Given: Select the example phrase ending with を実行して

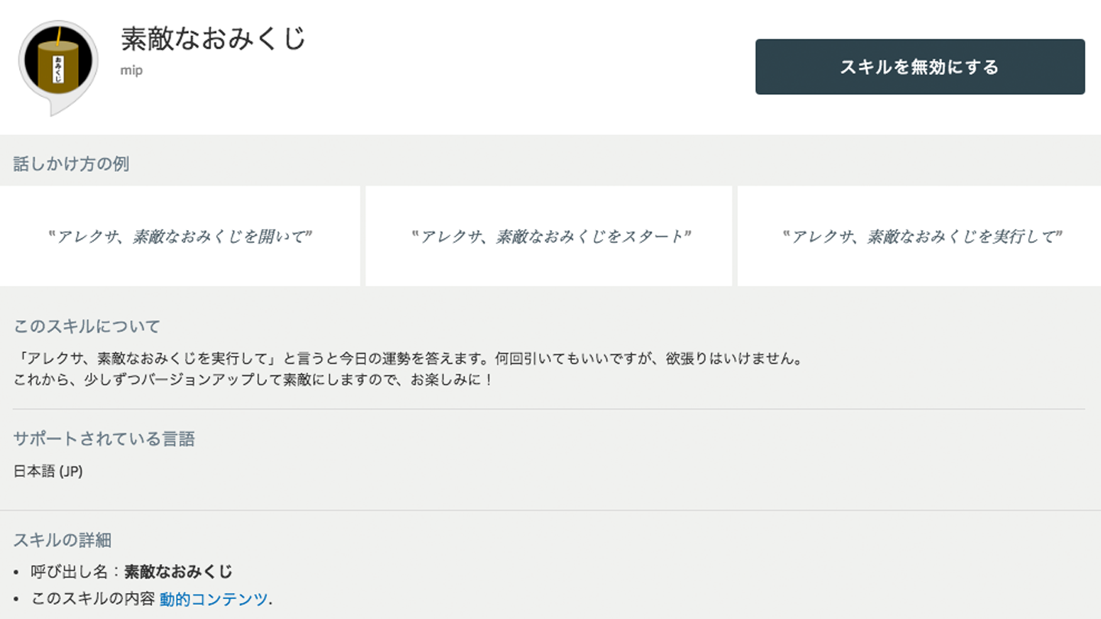Looking at the screenshot, I should [x=923, y=236].
